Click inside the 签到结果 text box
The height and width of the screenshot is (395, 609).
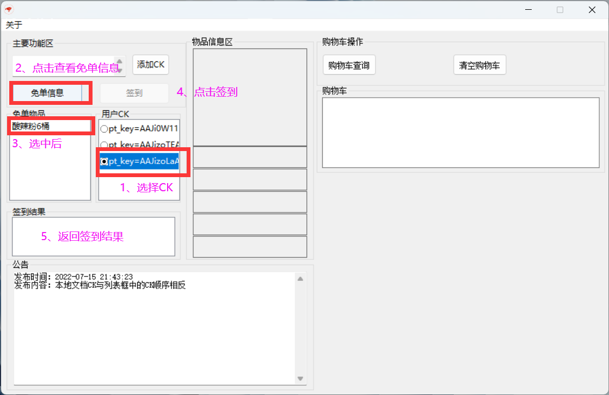point(94,236)
